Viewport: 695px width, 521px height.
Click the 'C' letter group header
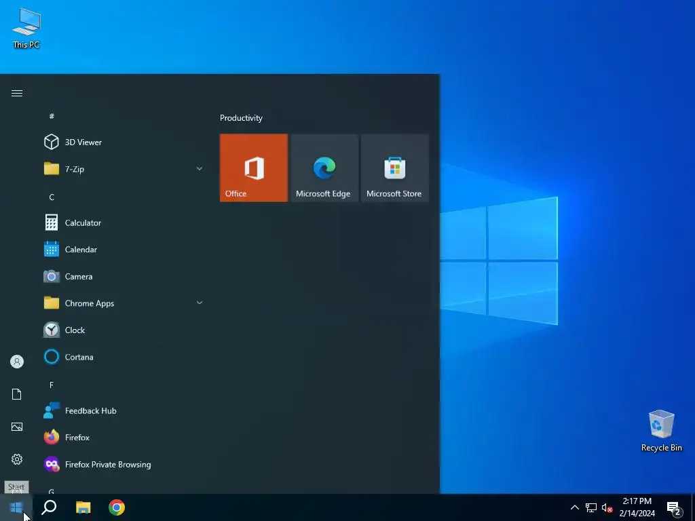pos(52,197)
